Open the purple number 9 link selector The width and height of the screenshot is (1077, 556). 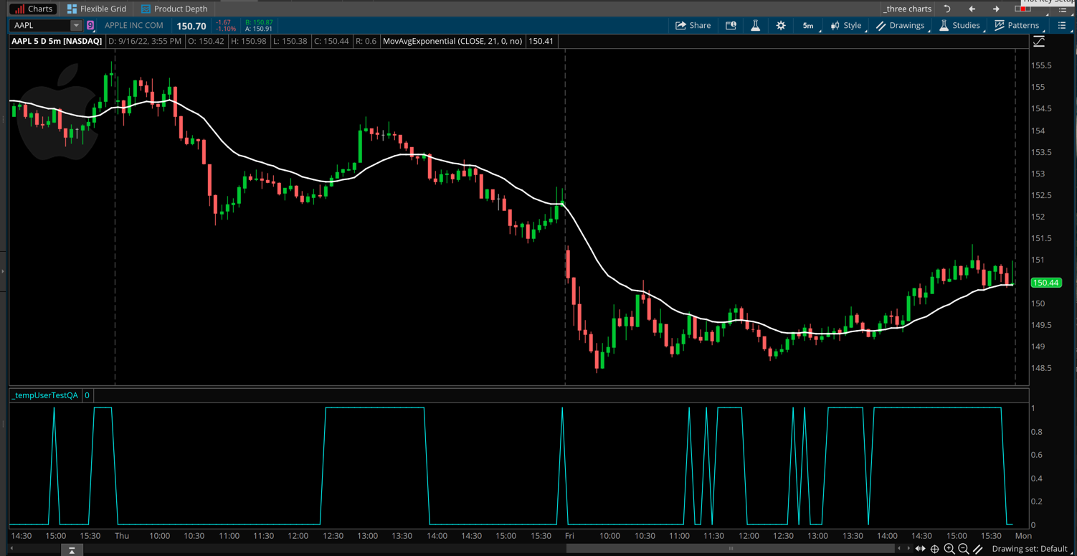point(90,25)
